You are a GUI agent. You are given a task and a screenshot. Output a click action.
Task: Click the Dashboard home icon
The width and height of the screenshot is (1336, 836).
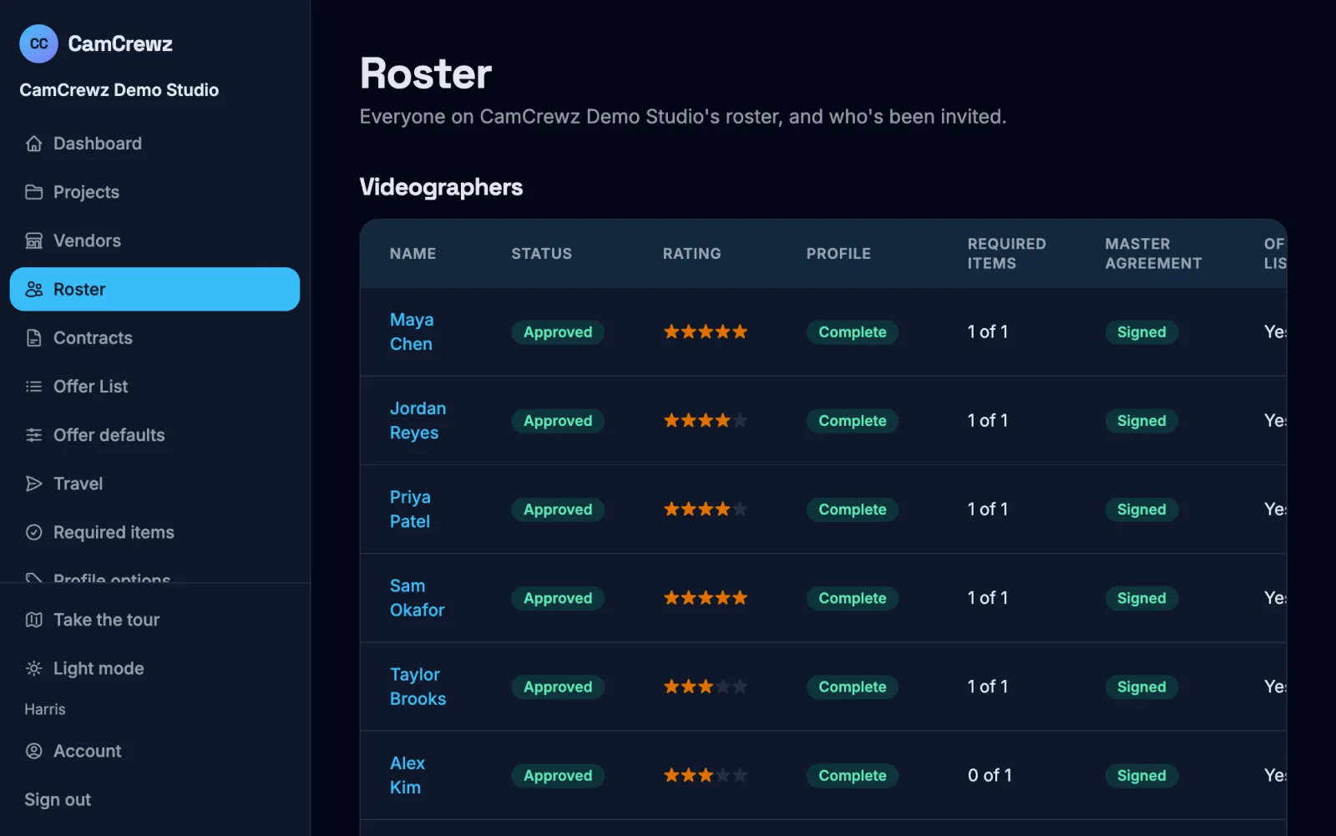tap(33, 144)
